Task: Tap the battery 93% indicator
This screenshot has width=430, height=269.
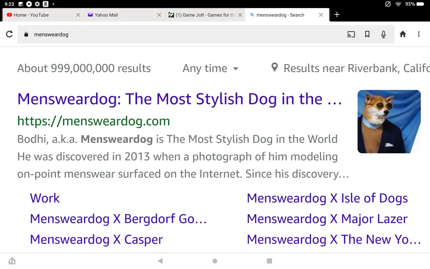Action: click(x=415, y=4)
